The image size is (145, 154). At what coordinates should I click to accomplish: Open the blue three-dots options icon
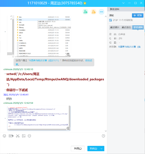[x=101, y=12]
